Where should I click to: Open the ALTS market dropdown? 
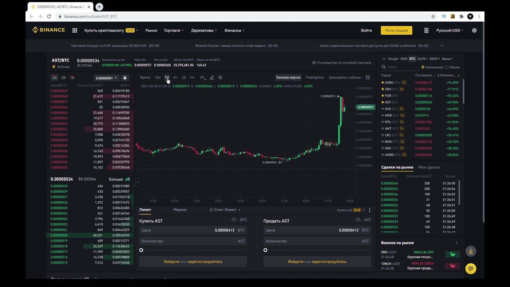click(x=422, y=59)
